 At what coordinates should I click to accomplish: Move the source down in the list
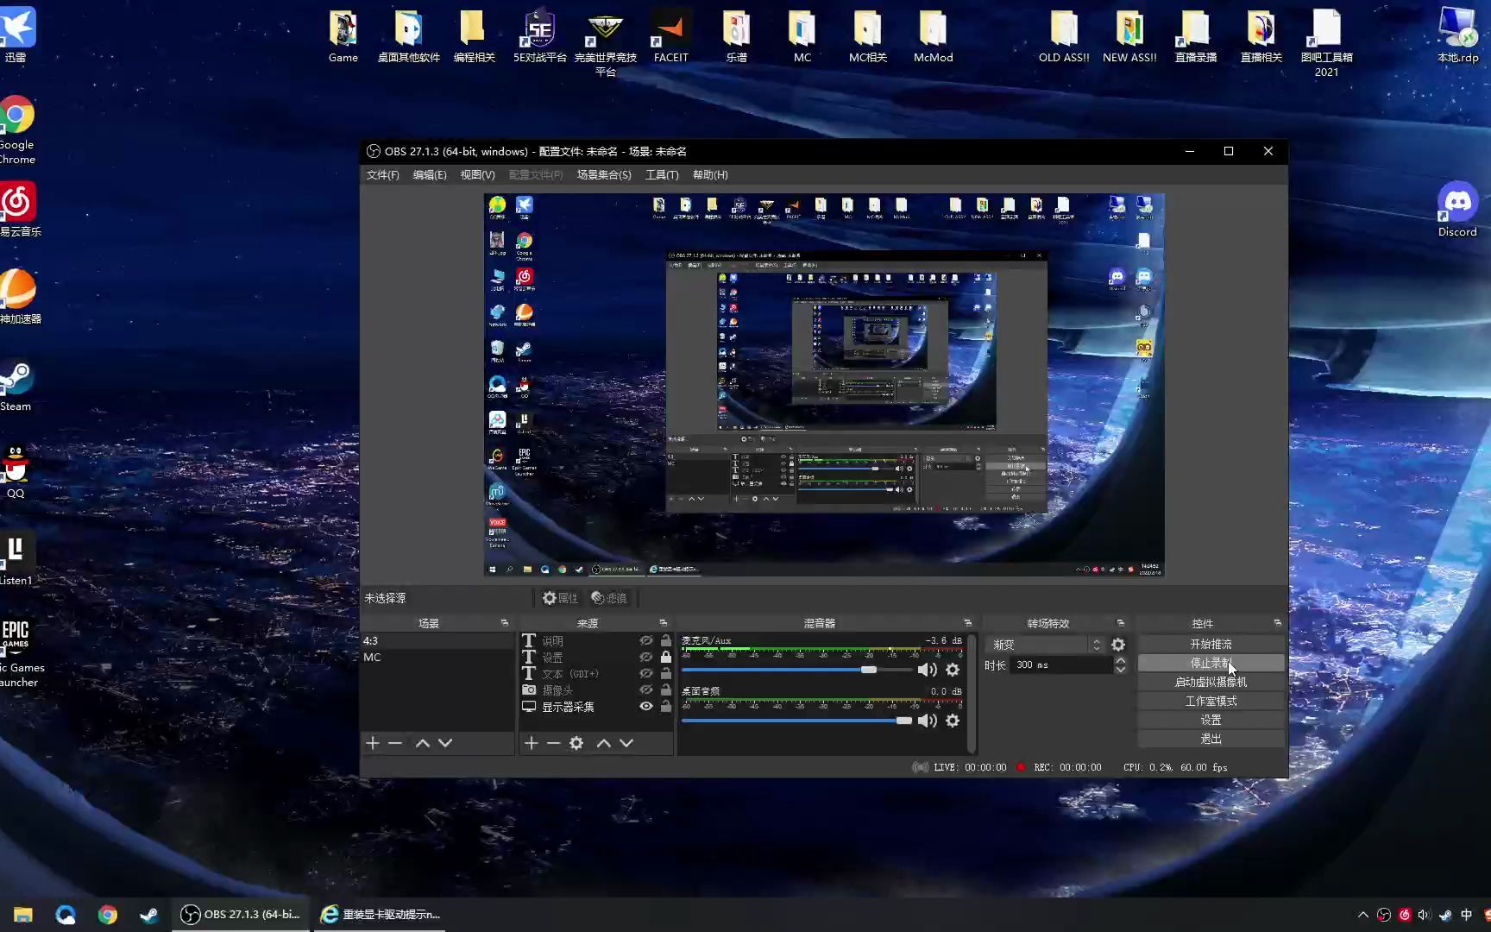pyautogui.click(x=626, y=743)
